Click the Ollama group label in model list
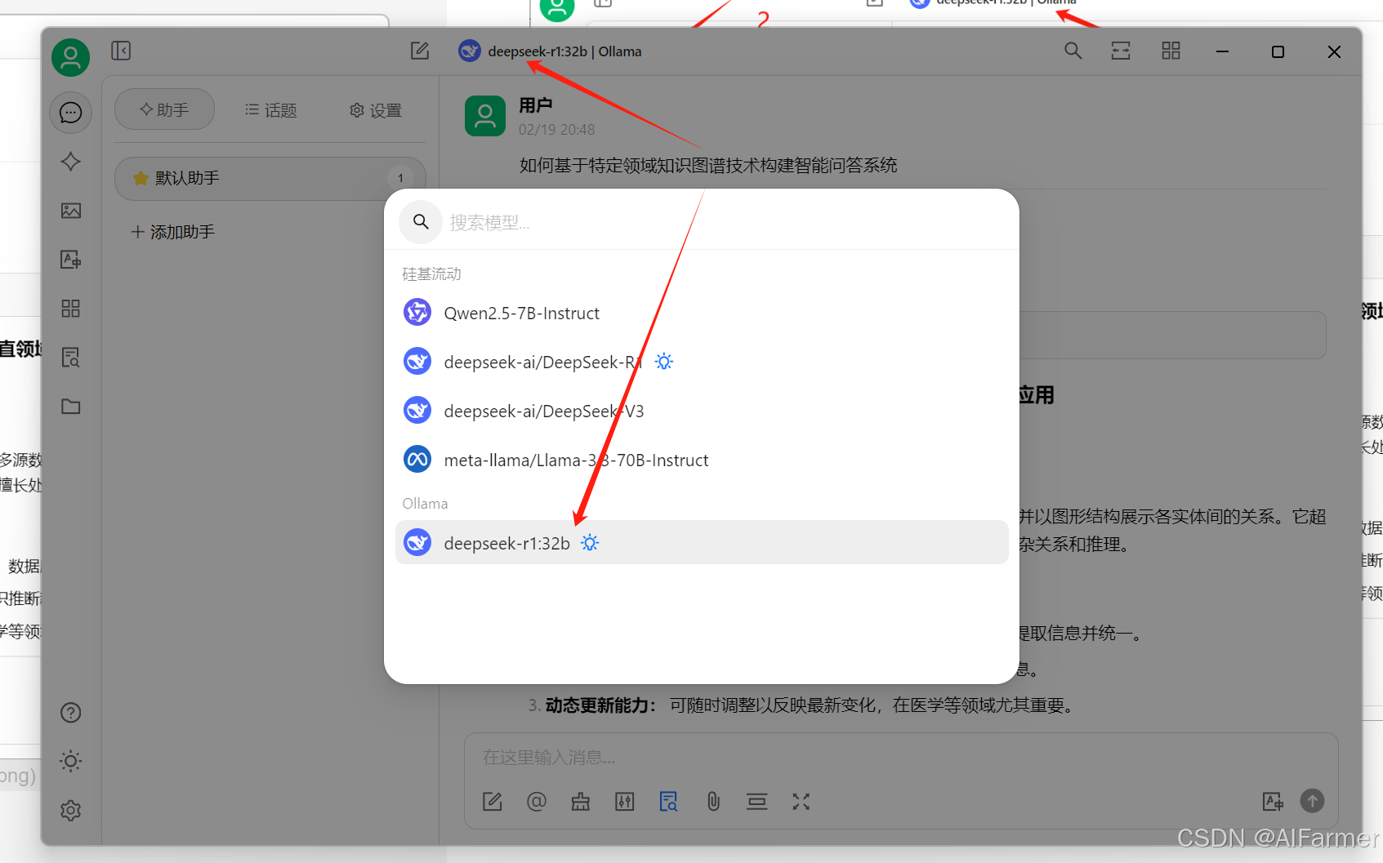 (x=425, y=504)
